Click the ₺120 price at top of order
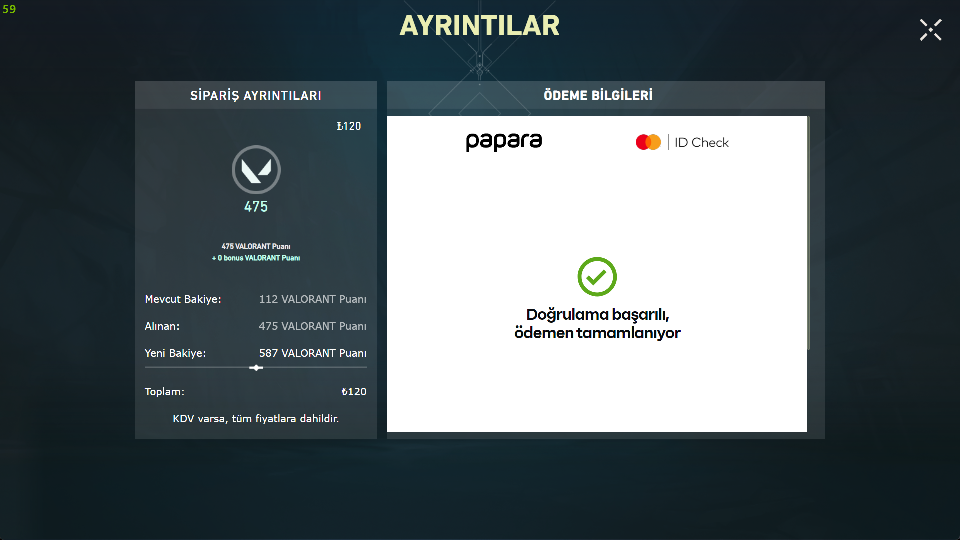This screenshot has width=960, height=540. tap(349, 126)
